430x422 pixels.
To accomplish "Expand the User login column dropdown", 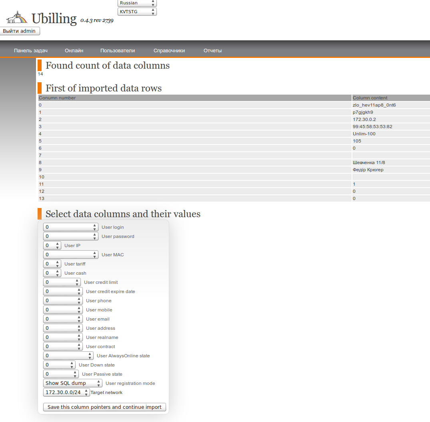I will [x=70, y=227].
